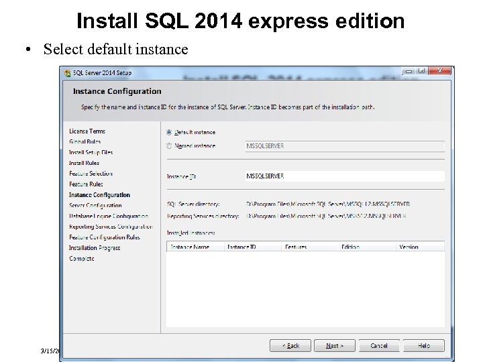Select Feature Rules step in sidebar

86,184
